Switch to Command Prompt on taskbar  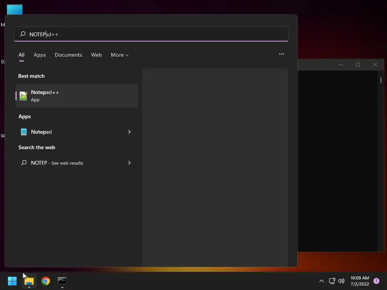pos(62,281)
